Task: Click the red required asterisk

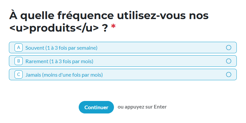Action: [113, 27]
